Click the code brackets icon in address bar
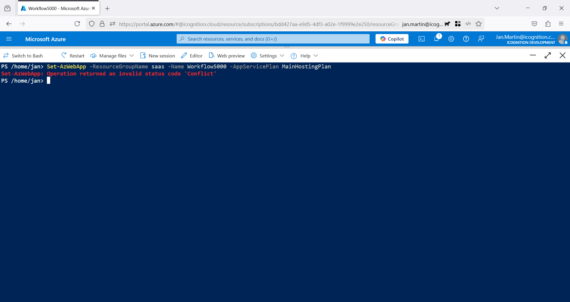 pos(468,24)
